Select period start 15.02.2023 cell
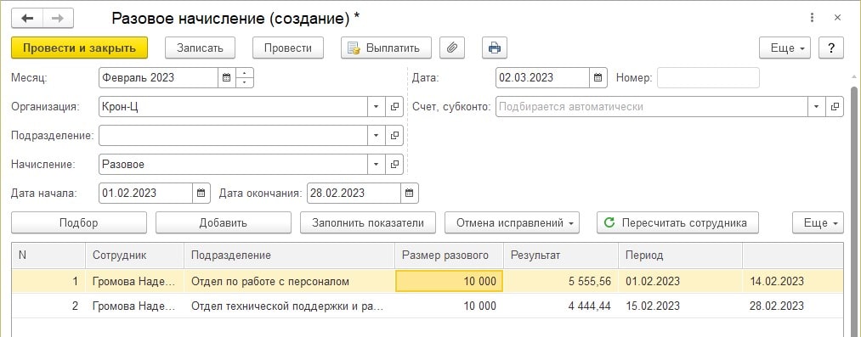 (680, 306)
